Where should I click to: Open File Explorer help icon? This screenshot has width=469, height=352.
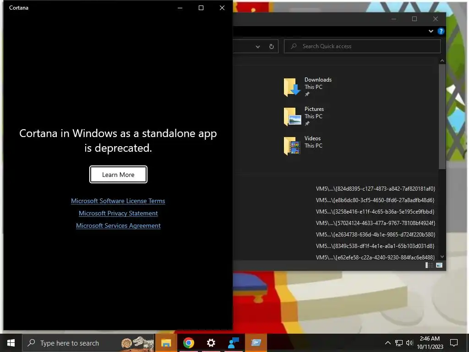441,31
